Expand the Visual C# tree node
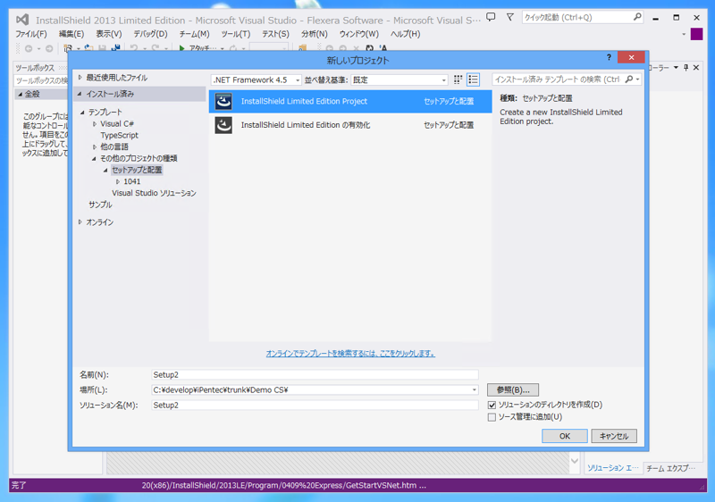This screenshot has width=715, height=502. 95,124
